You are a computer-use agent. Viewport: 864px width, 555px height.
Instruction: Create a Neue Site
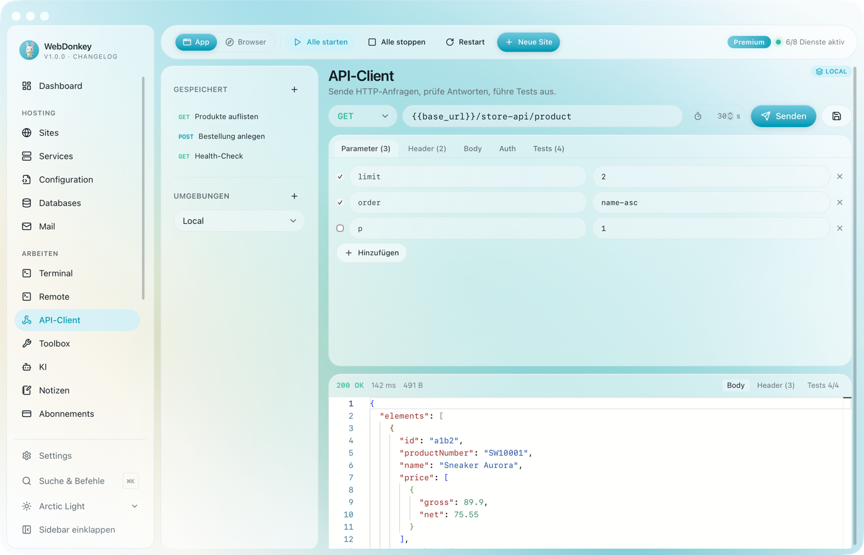point(529,42)
